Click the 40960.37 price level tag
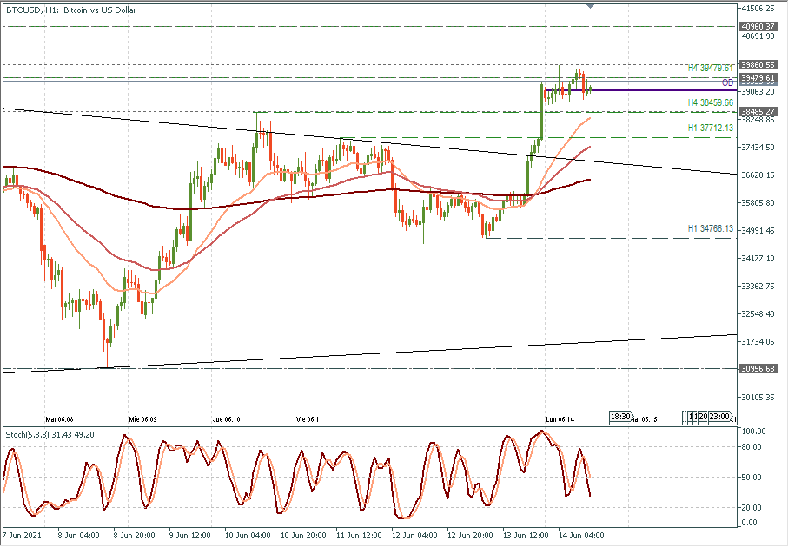This screenshot has height=547, width=788. 758,27
